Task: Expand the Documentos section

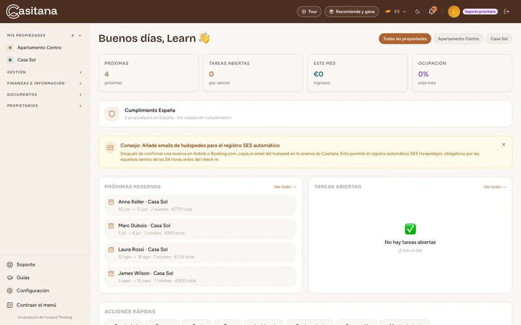Action: [44, 94]
